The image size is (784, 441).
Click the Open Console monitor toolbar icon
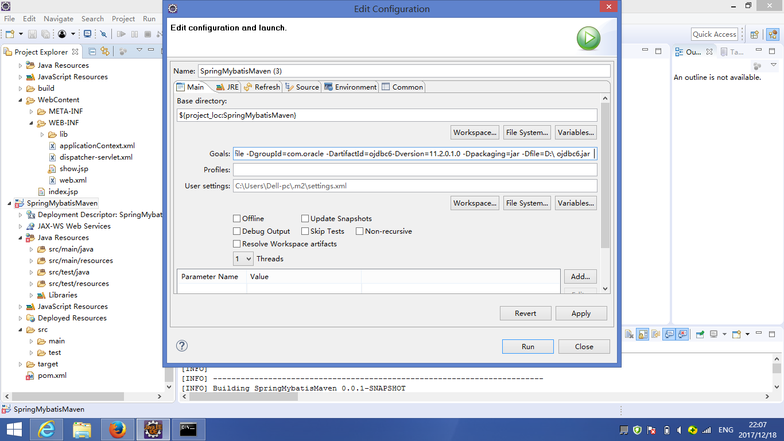tap(87, 34)
